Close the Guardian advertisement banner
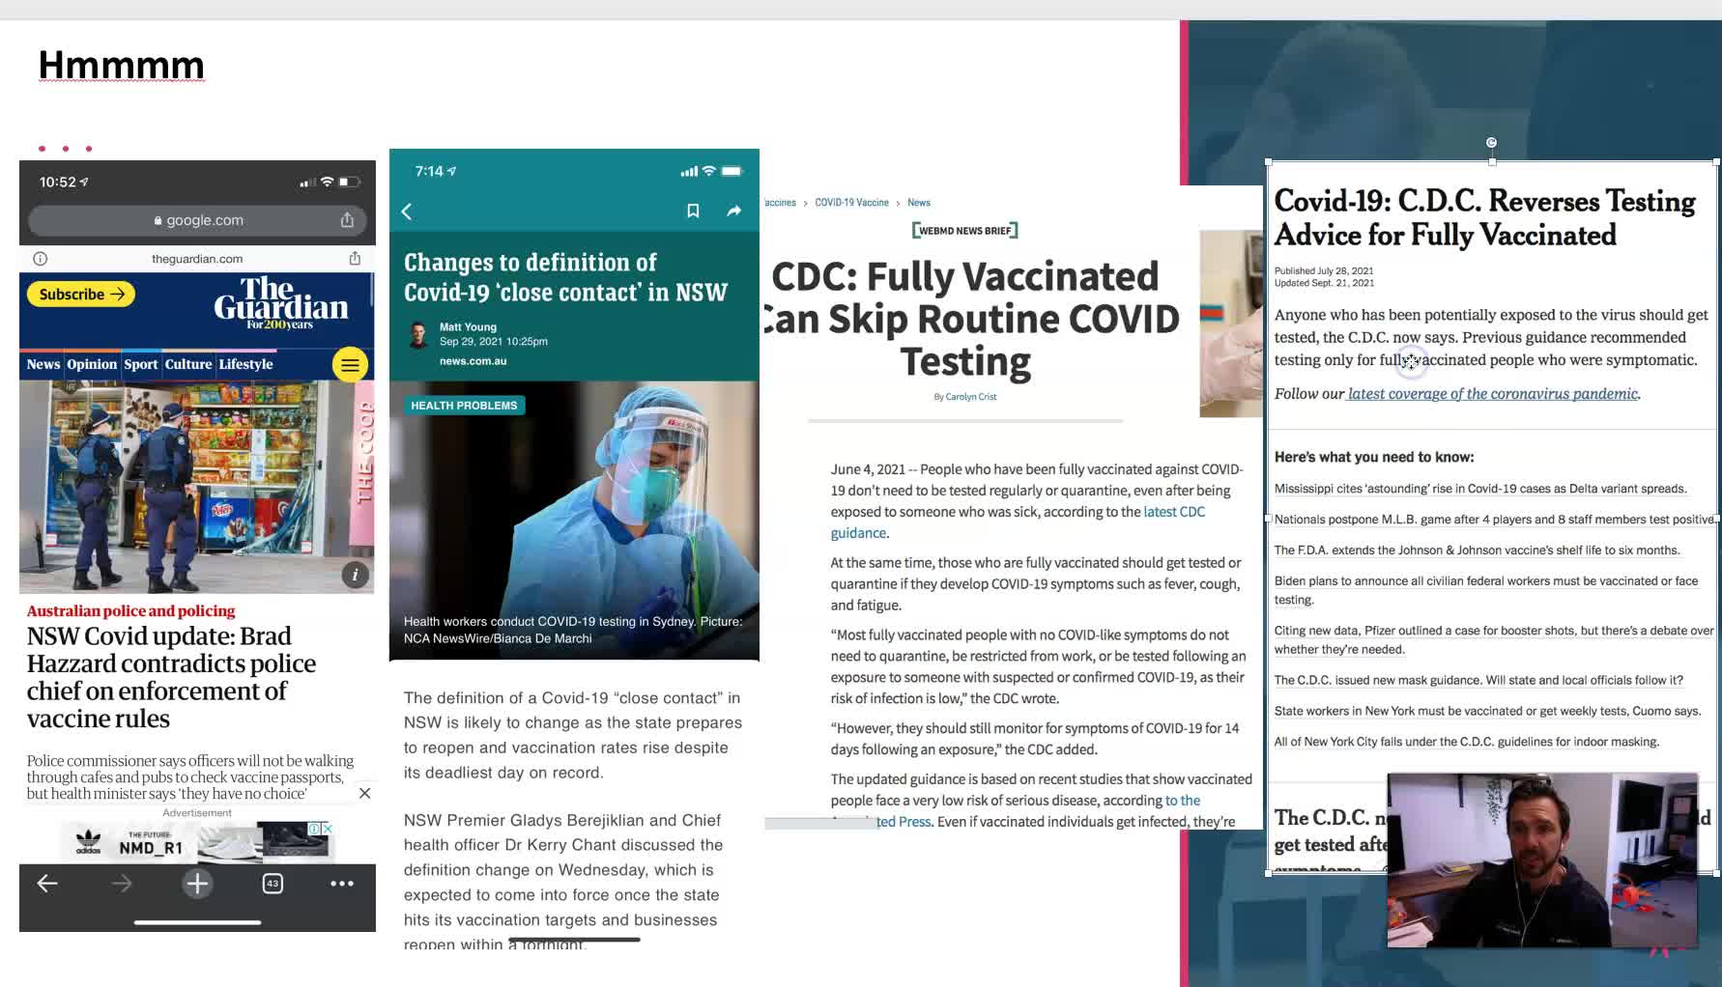The image size is (1722, 987). click(x=364, y=793)
